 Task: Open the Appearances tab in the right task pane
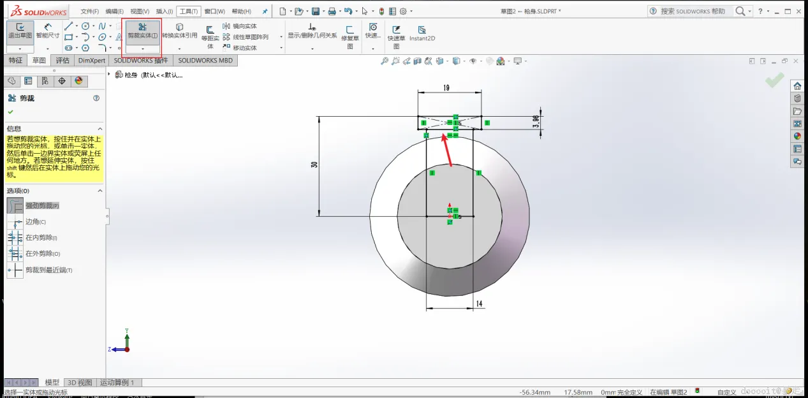tap(797, 136)
